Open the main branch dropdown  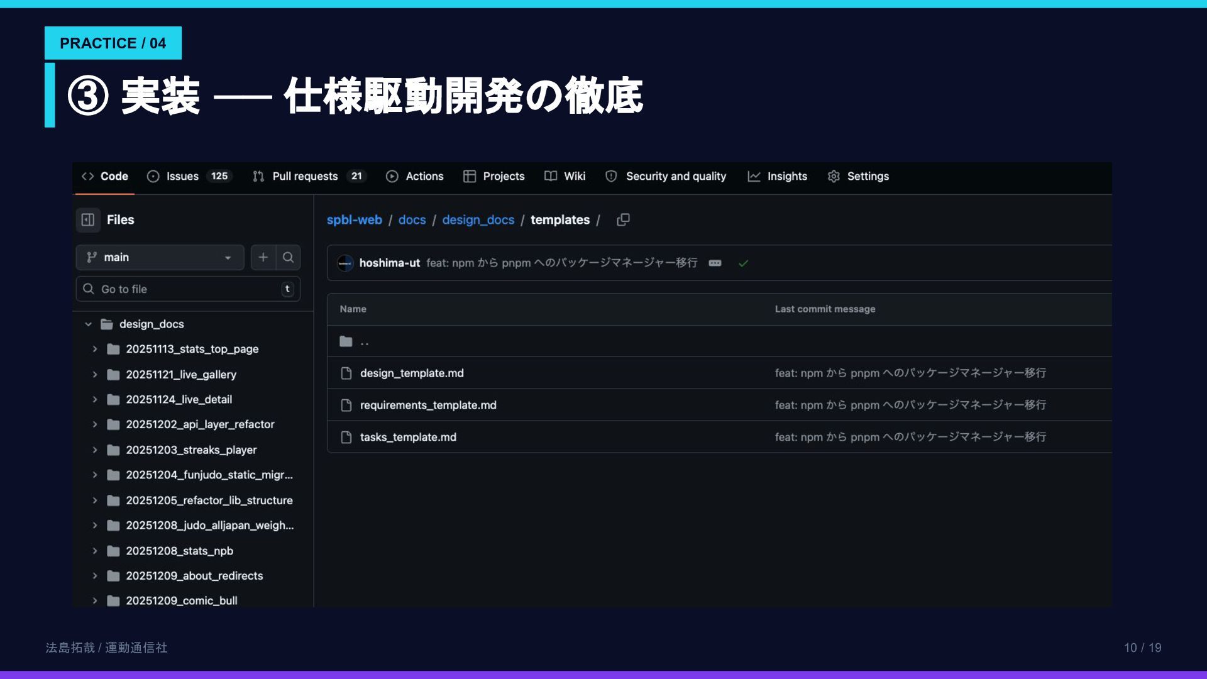point(160,257)
